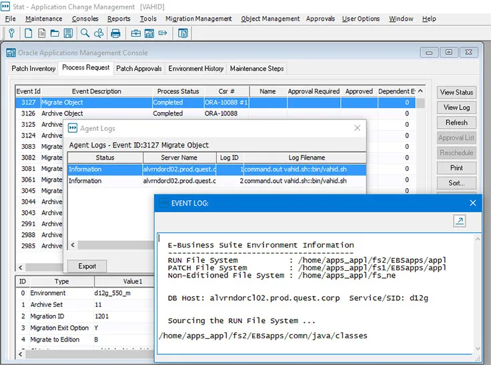Select event row 3083 in the list

pos(39,147)
